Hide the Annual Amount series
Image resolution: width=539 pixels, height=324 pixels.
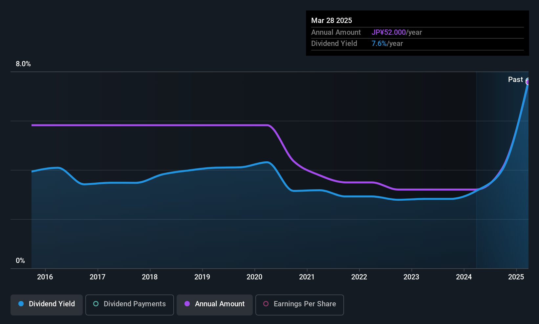click(215, 305)
